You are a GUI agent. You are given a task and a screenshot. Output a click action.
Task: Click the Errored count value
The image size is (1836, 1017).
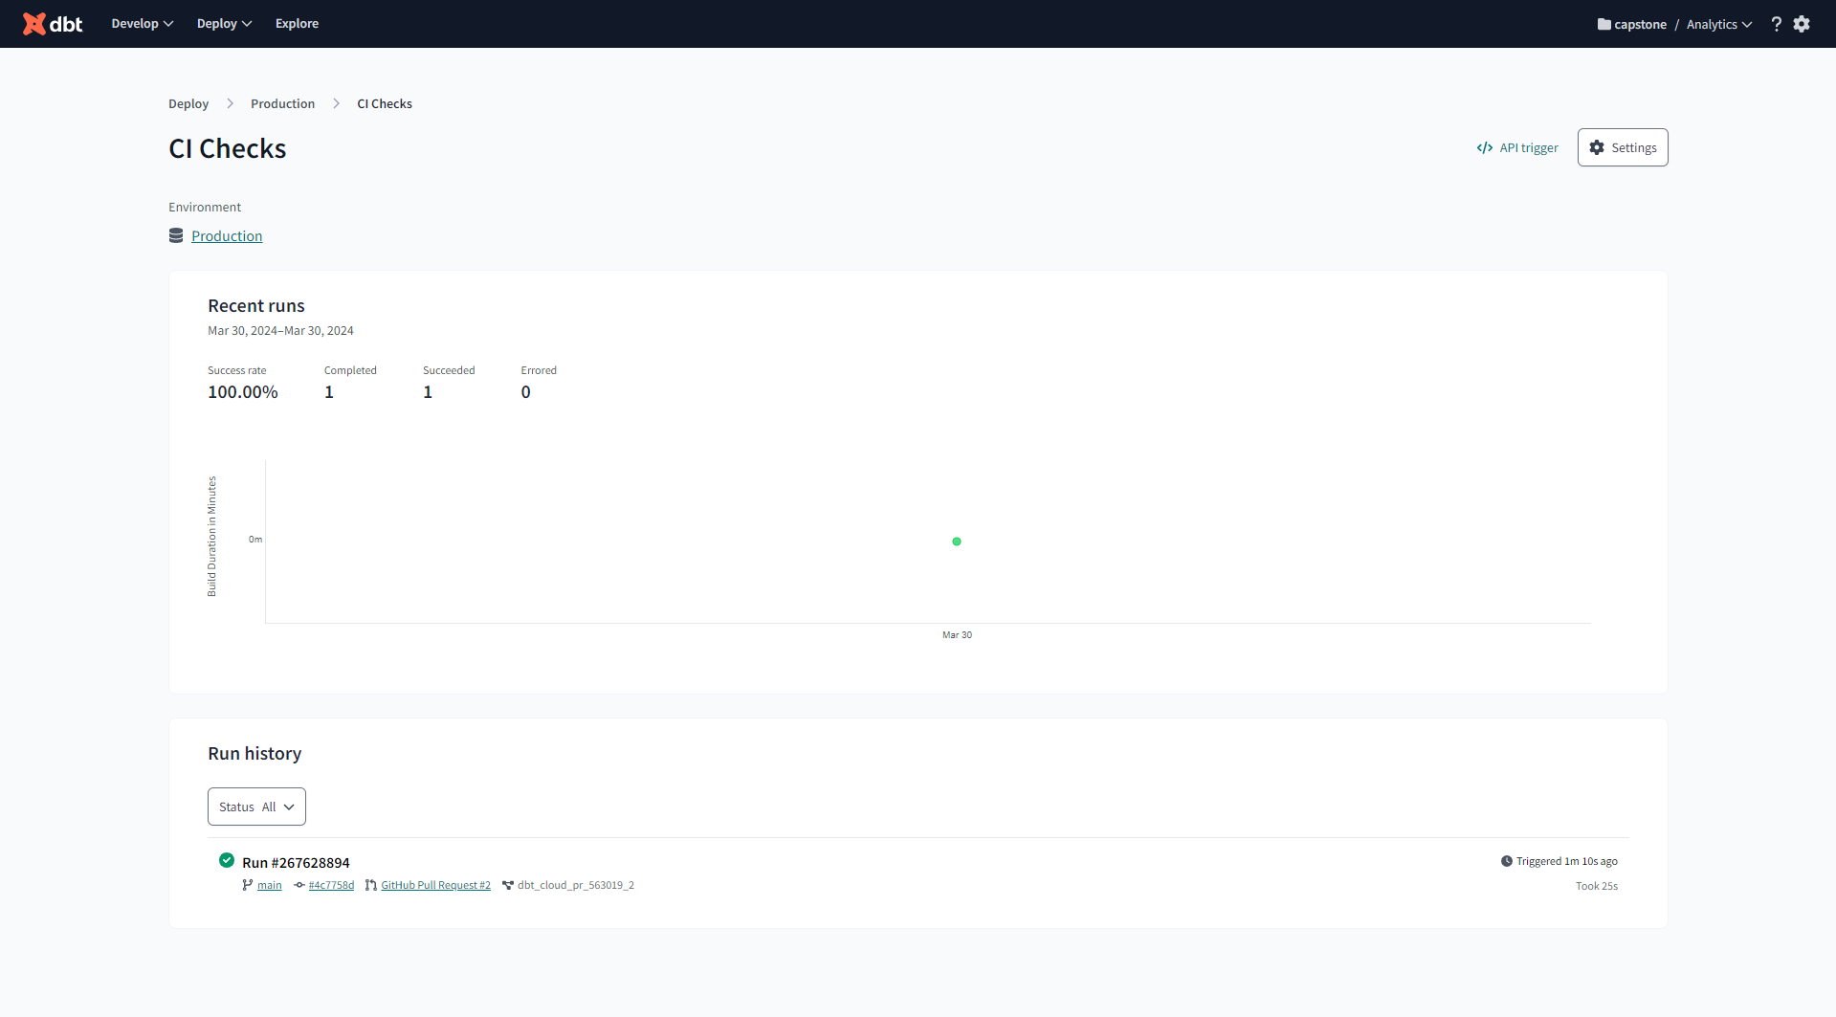[525, 392]
